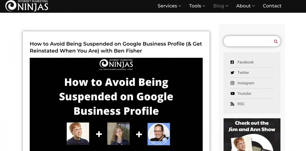Go to the Contact page
This screenshot has width=306, height=151.
[x=272, y=6]
